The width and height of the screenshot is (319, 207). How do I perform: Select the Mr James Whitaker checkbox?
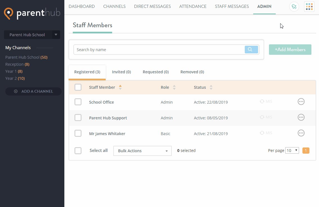coord(78,133)
